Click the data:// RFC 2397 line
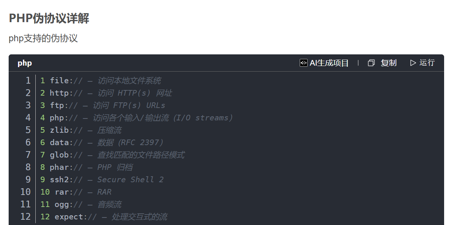Screen dimensions: 449x225 point(107,142)
